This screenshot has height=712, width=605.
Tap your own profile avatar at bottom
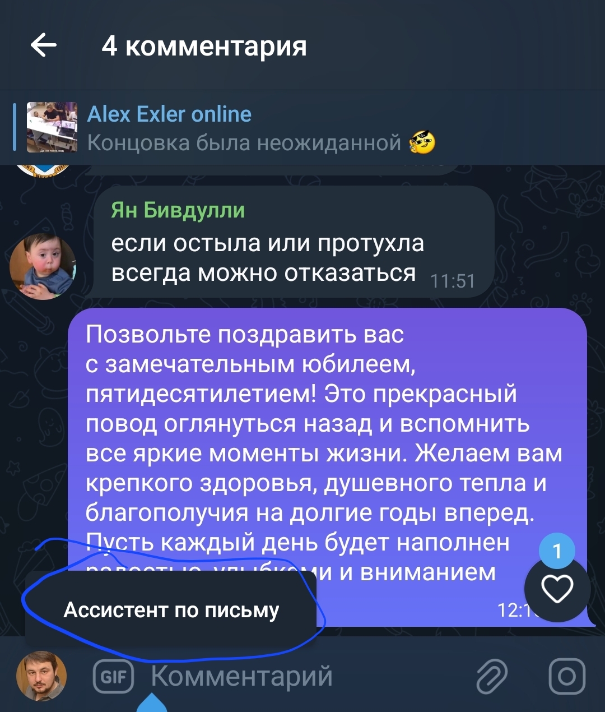click(x=41, y=676)
